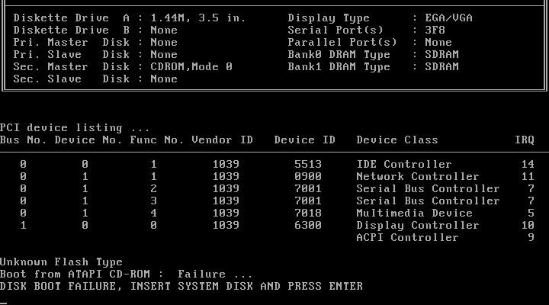
Task: Click IRQ value '5' of Multimedia Device
Action: 531,213
